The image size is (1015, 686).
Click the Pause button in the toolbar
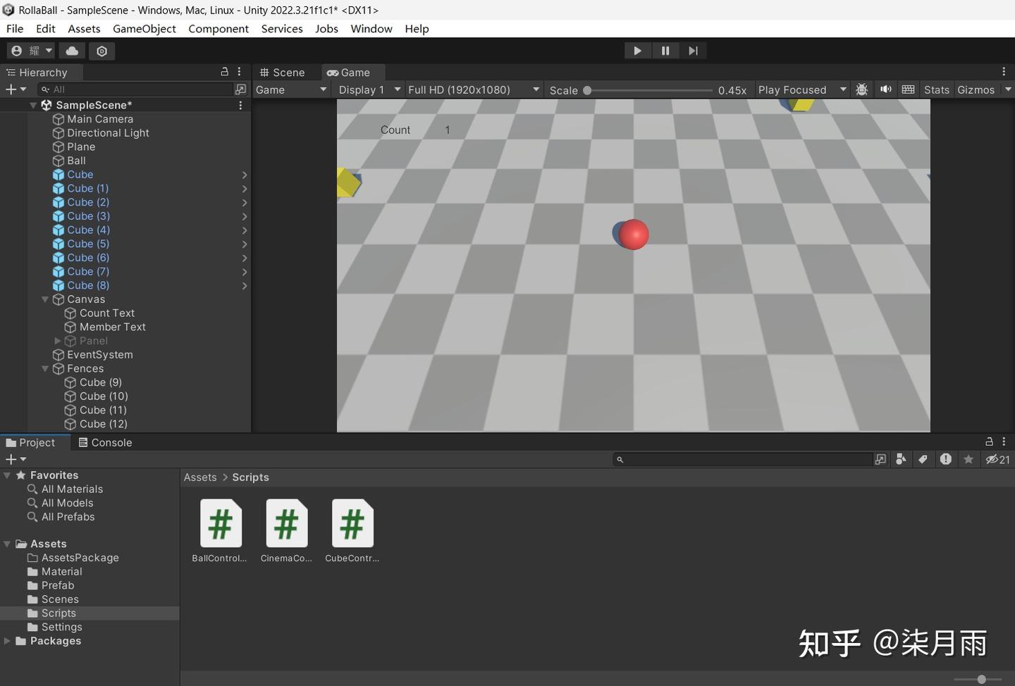(665, 50)
